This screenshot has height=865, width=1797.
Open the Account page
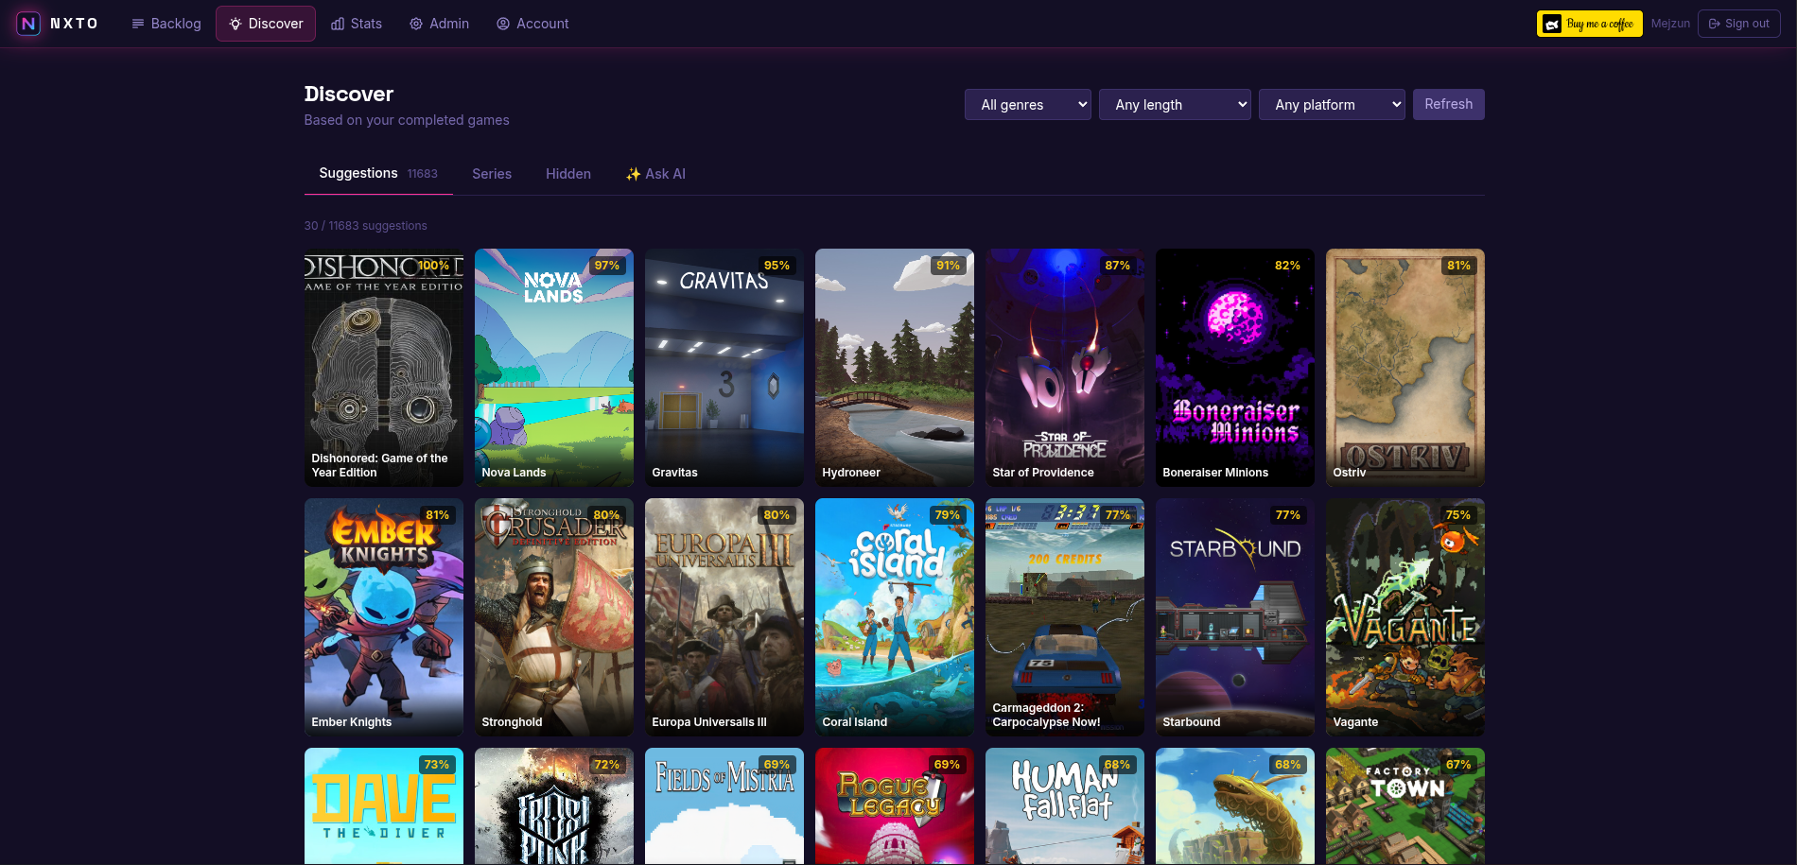pyautogui.click(x=532, y=24)
